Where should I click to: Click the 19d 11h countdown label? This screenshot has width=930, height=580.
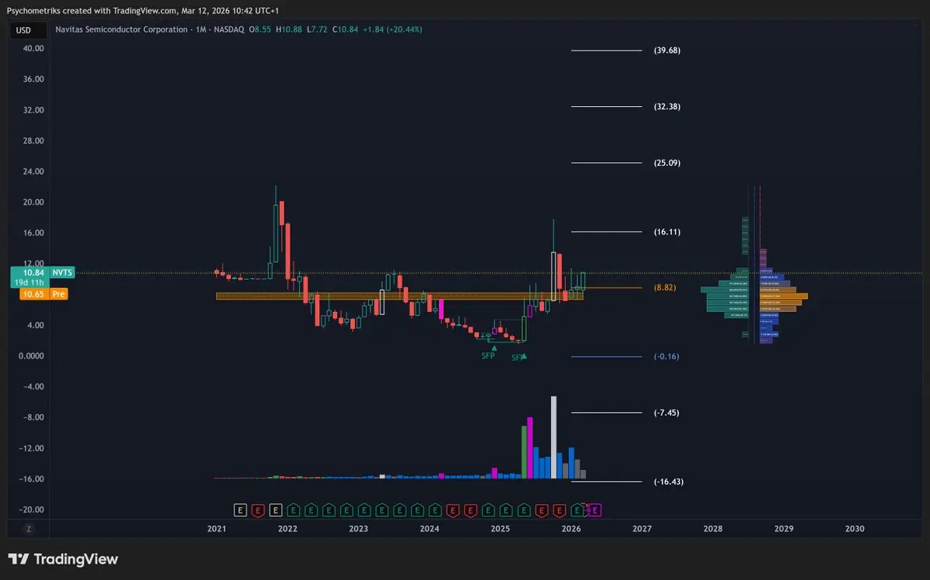(30, 283)
